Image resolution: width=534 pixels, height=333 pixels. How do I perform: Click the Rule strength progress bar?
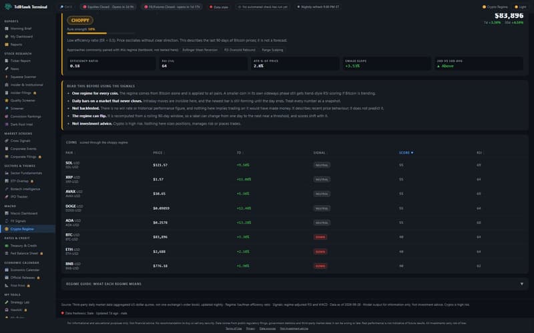click(x=101, y=33)
